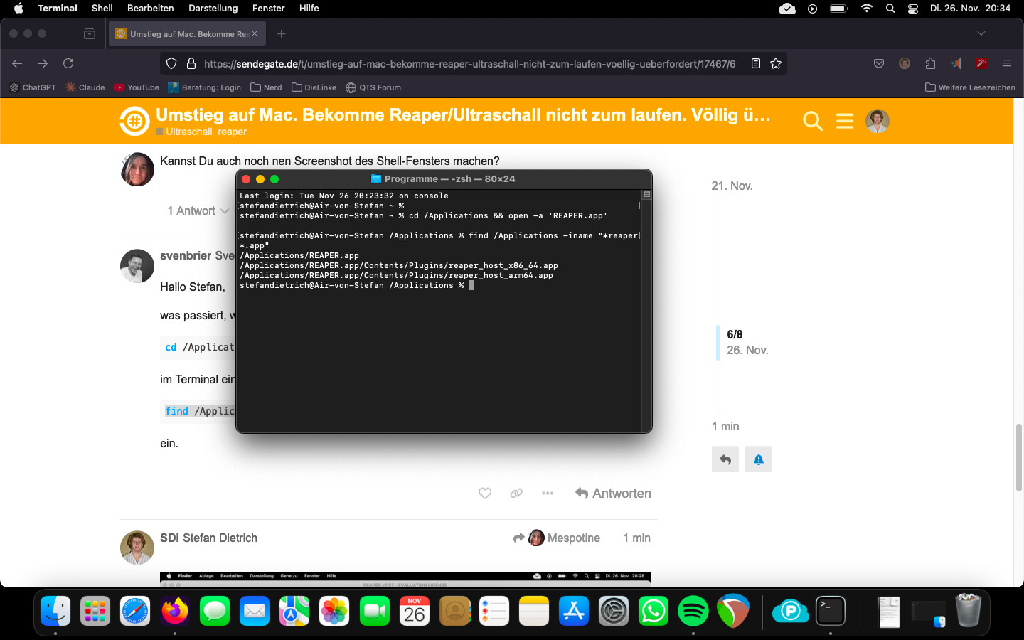The image size is (1024, 640).
Task: Toggle reader view in the address bar
Action: click(x=756, y=63)
